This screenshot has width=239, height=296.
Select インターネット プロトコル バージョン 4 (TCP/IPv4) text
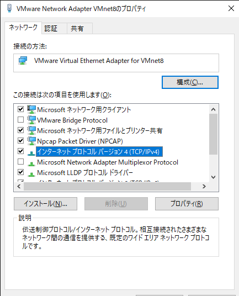coord(99,151)
